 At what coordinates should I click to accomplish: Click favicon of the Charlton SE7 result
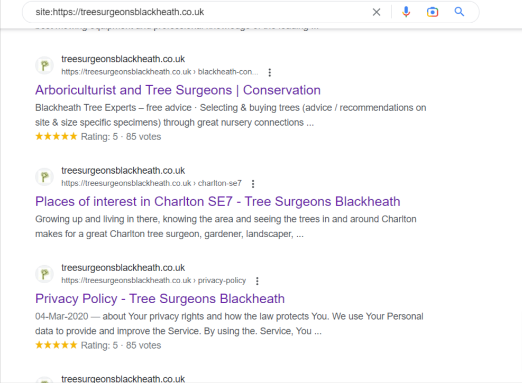click(44, 177)
